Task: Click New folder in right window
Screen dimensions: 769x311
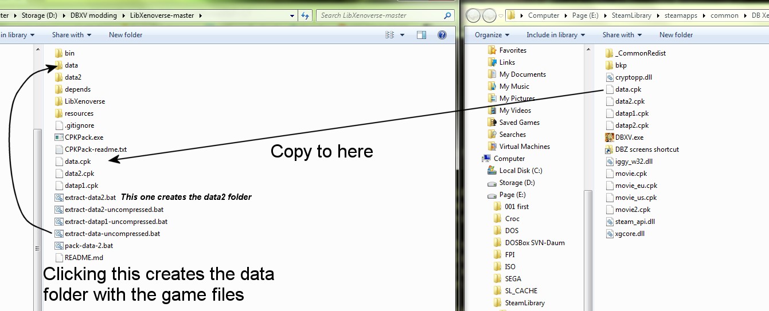Action: click(676, 35)
